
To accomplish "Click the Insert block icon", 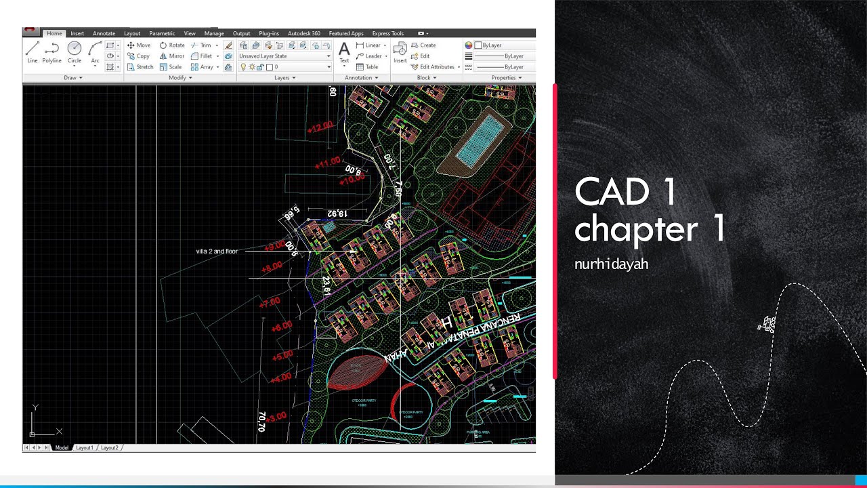I will point(400,53).
